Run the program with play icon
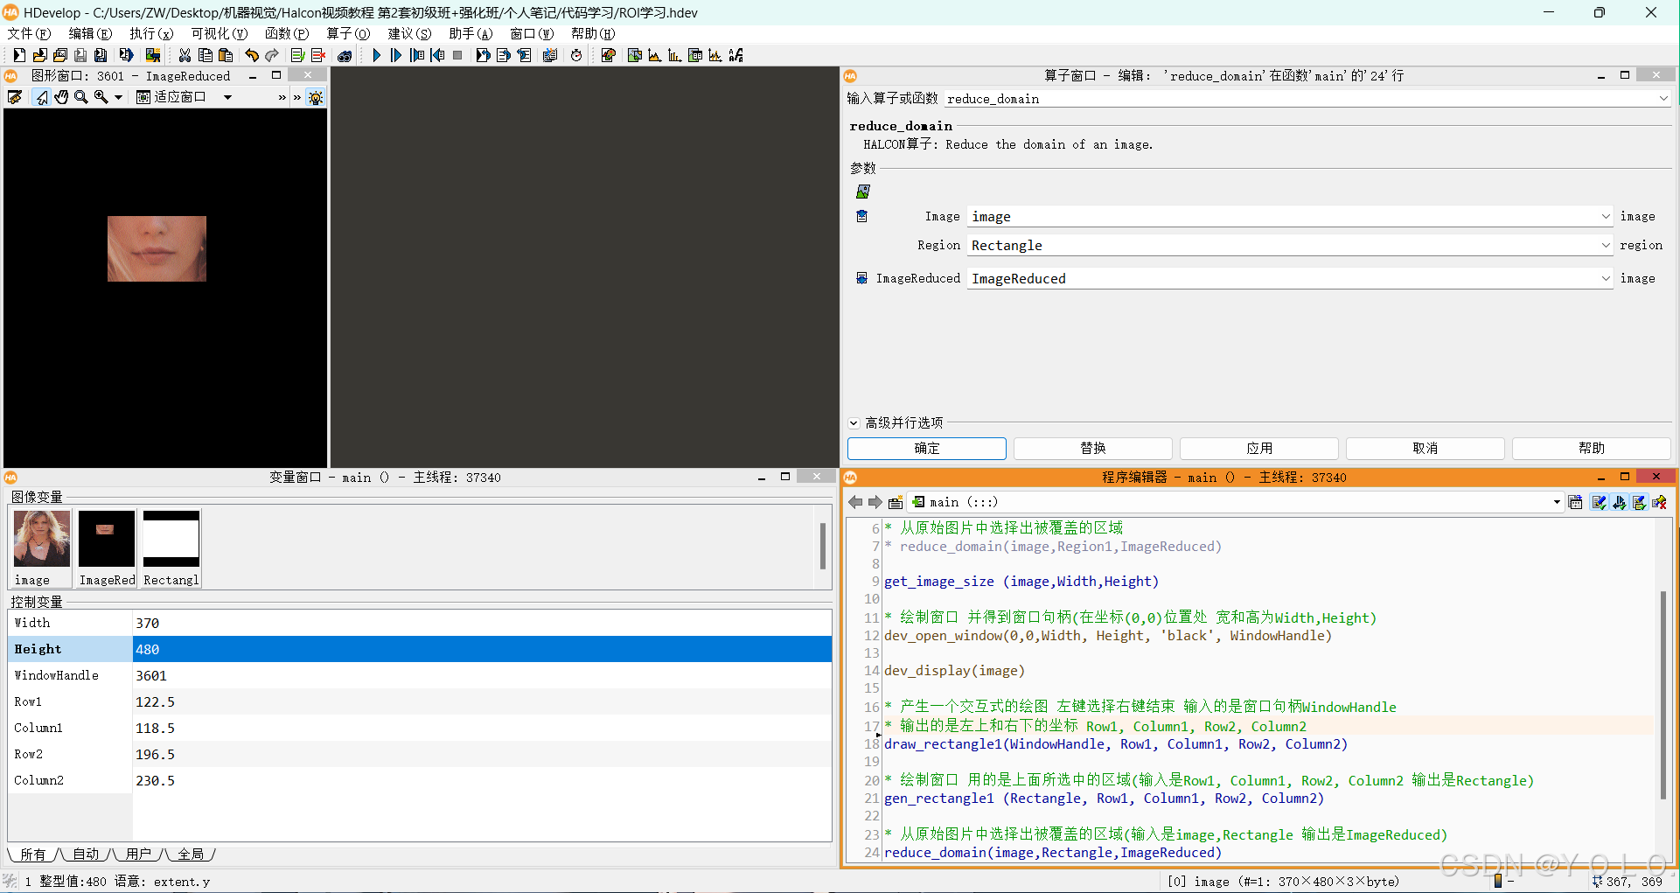The height and width of the screenshot is (893, 1680). 376,55
